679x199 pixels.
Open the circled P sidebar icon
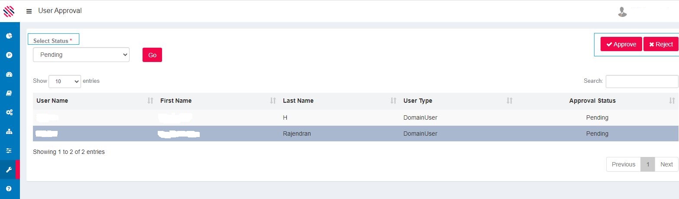tap(9, 55)
